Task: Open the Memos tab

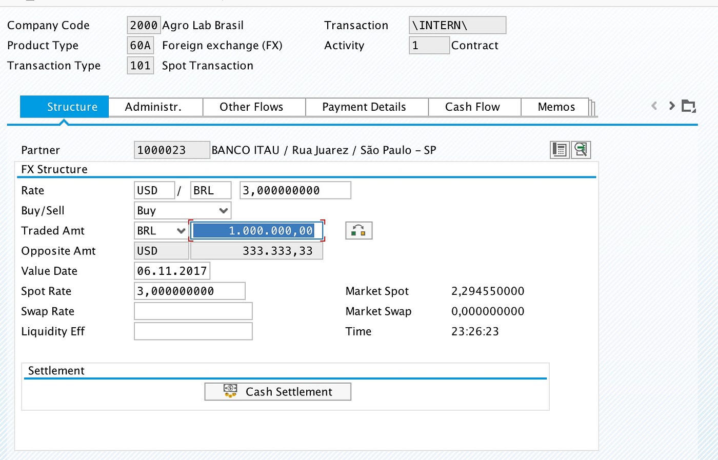Action: click(555, 107)
